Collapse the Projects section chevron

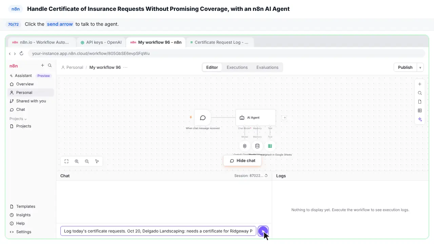click(25, 119)
